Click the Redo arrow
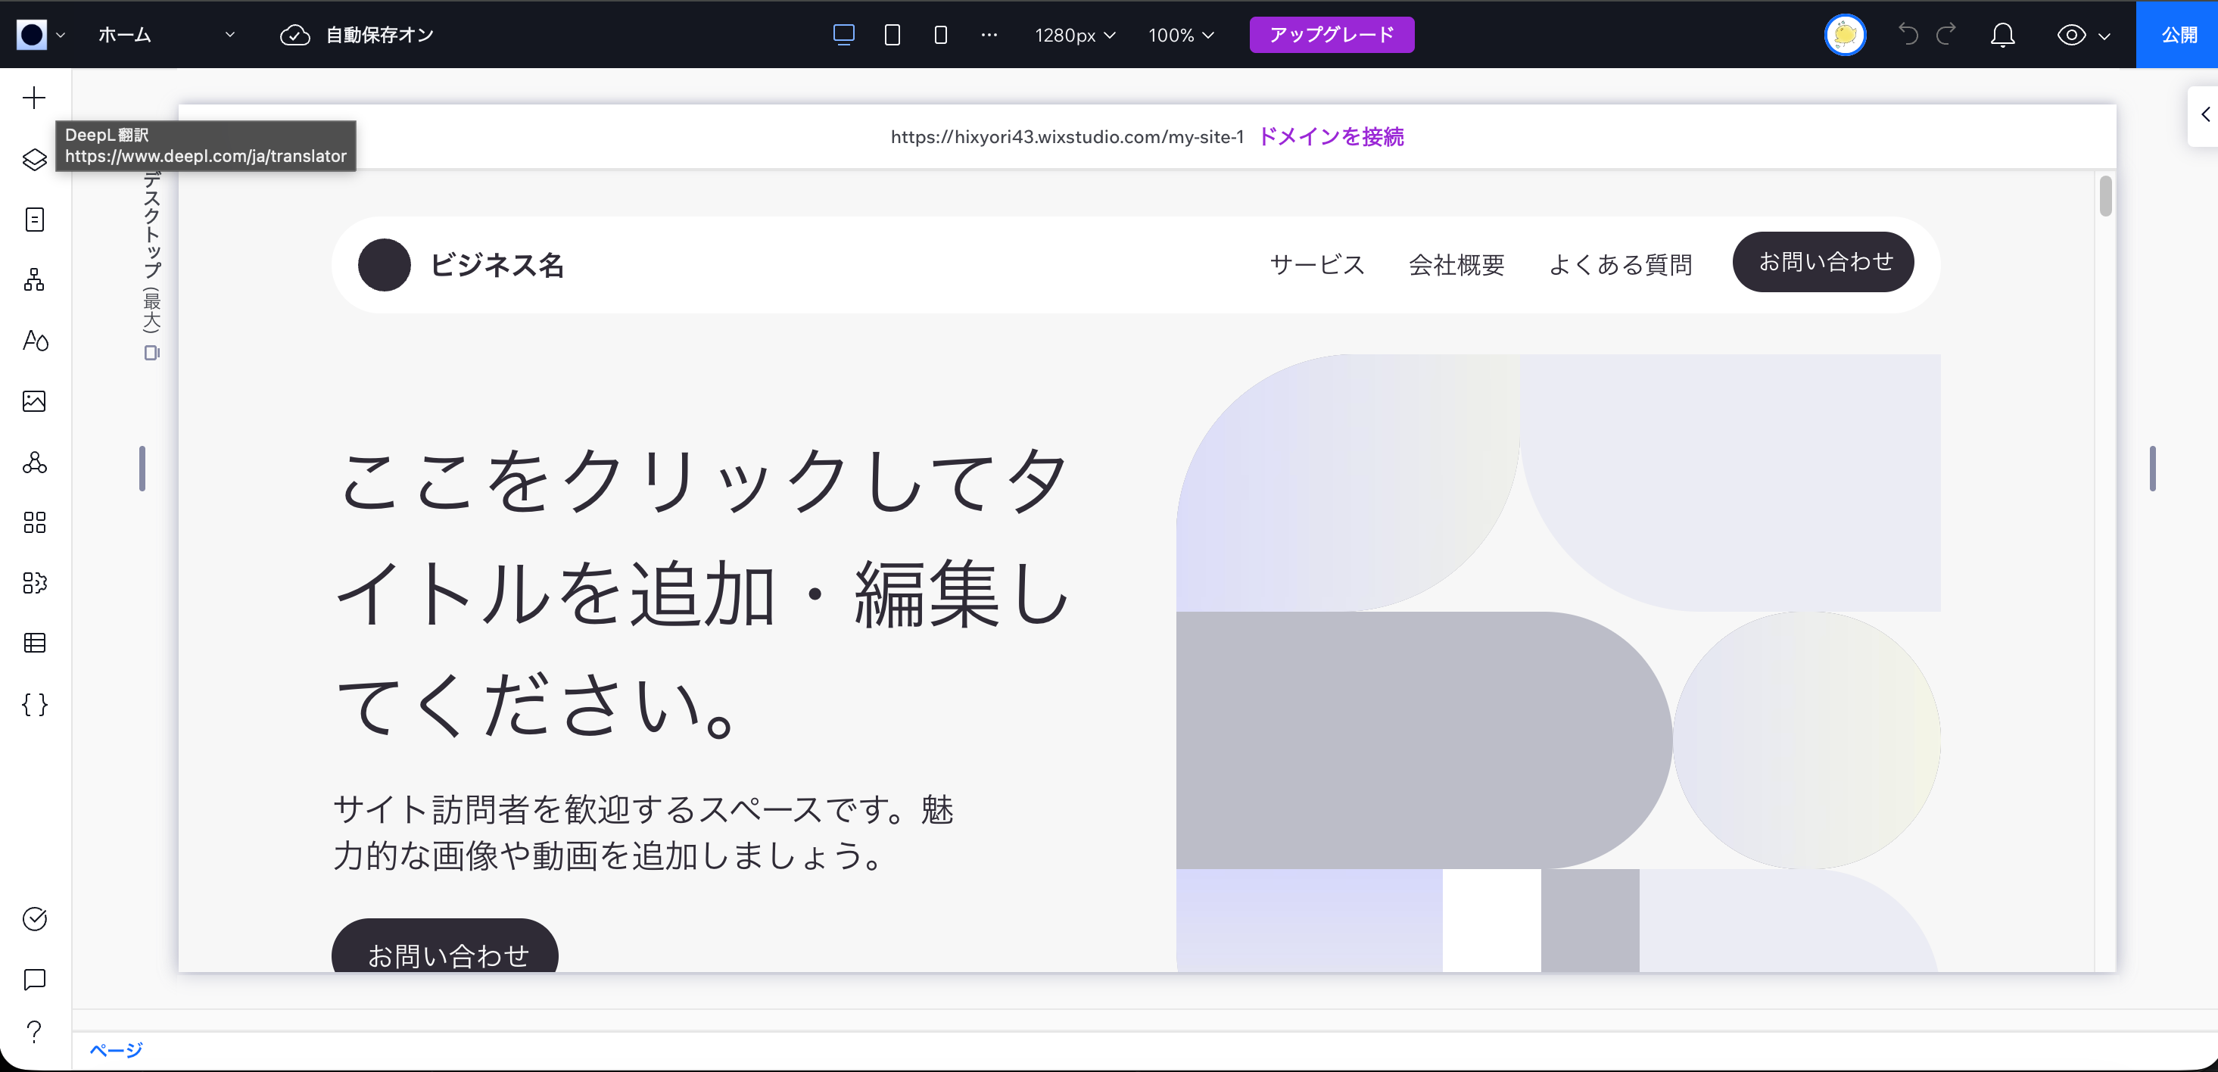2218x1072 pixels. (x=1946, y=34)
